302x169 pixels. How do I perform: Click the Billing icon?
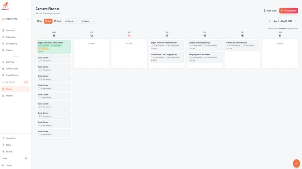point(3,145)
